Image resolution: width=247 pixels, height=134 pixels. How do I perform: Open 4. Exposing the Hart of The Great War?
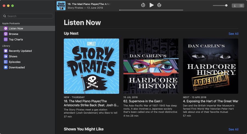[210, 101]
